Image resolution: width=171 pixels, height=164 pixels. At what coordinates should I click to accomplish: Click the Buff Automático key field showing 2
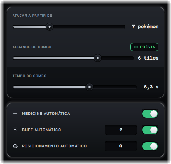point(121,130)
